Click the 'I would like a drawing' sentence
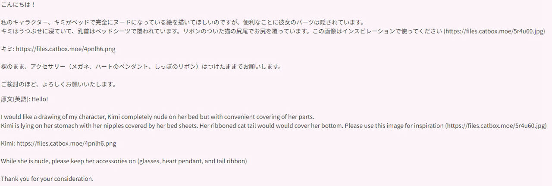This screenshot has height=186, width=552. pos(158,117)
